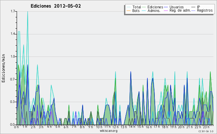Screen dimensions: 217x134
Task: Click the Reg. de adm. legend label
Action: (180, 11)
